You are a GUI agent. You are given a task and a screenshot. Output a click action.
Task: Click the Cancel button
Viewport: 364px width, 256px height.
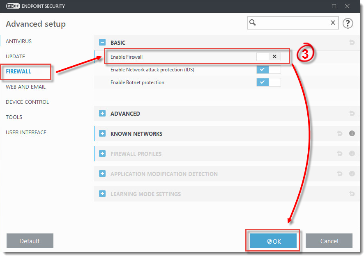coord(329,241)
